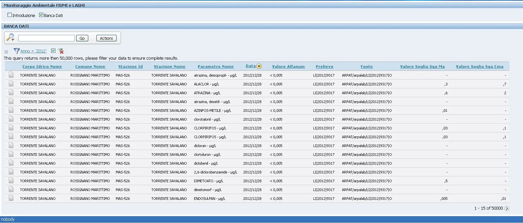Open the Data column sort dropdown
Screen dimensions: 523x223
(259, 66)
